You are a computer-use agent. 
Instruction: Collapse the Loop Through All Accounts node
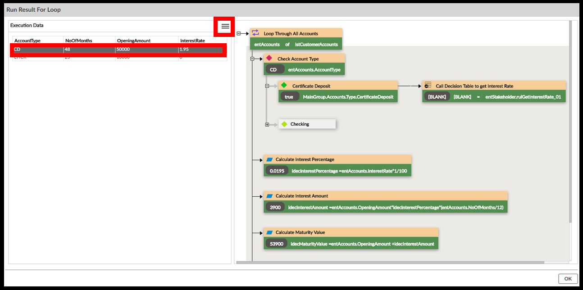click(239, 33)
